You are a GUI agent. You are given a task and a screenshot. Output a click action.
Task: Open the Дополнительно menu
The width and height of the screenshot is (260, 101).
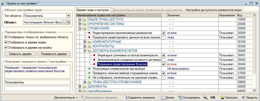click(x=66, y=98)
